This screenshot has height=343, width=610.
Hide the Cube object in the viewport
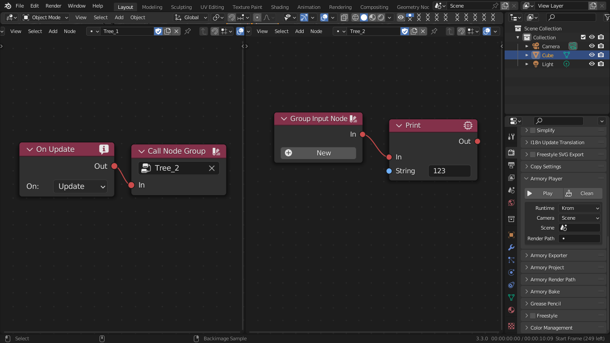592,55
